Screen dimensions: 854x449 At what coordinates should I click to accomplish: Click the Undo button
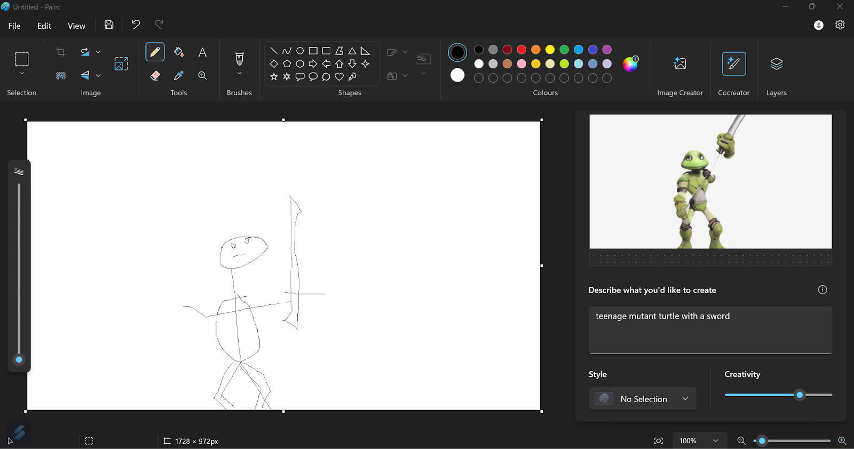tap(136, 25)
